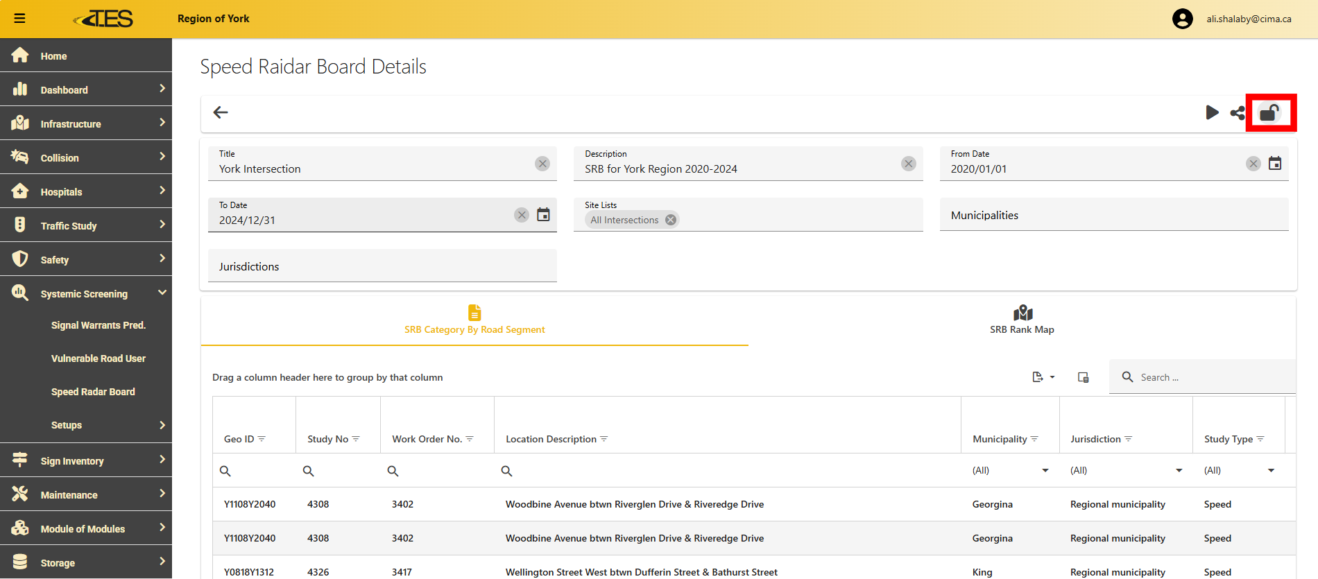
Task: Click the share icon
Action: pos(1238,113)
